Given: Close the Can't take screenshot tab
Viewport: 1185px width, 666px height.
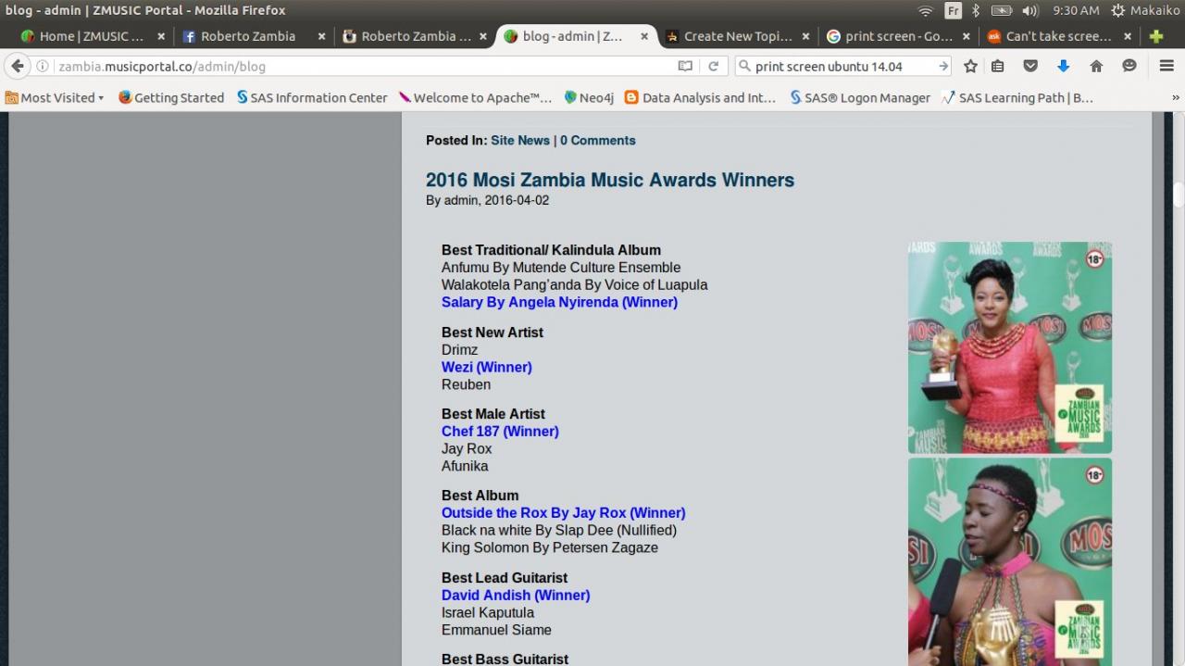Looking at the screenshot, I should pyautogui.click(x=1128, y=36).
